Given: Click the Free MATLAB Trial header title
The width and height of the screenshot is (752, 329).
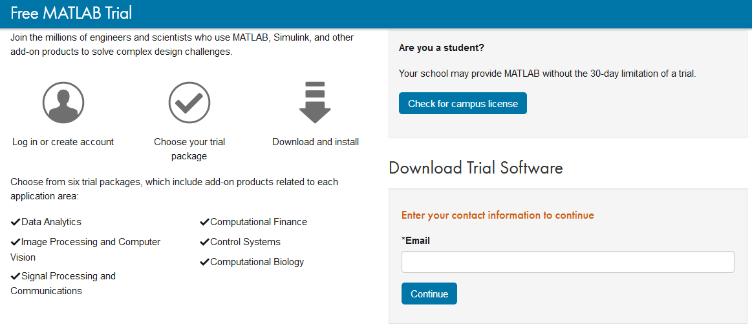Looking at the screenshot, I should click(x=71, y=14).
